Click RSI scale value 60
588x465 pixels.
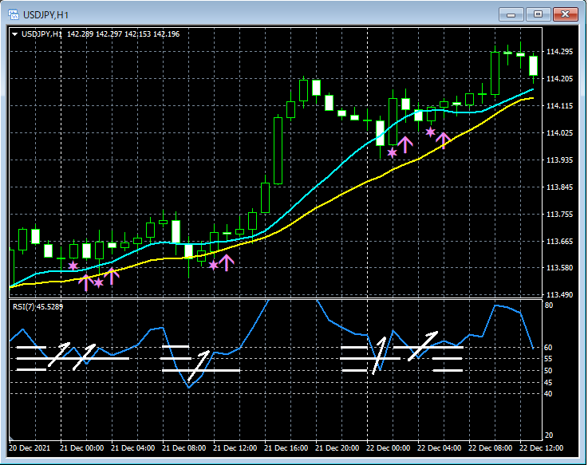(548, 348)
